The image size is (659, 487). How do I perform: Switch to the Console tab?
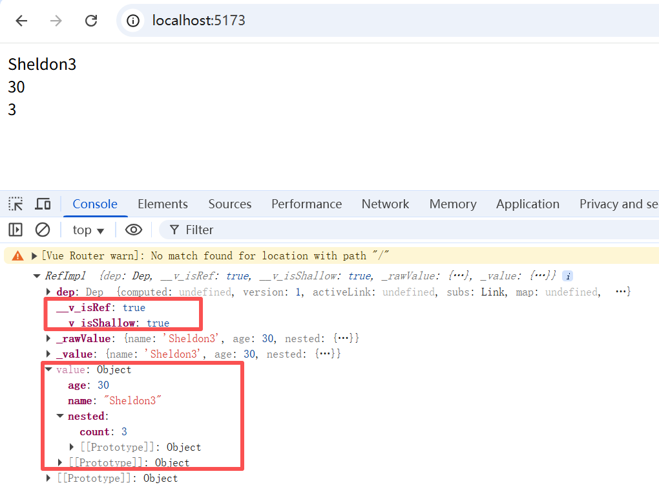(x=95, y=204)
